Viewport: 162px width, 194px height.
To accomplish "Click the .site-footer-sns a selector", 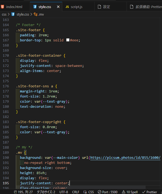I will coord(34,86).
